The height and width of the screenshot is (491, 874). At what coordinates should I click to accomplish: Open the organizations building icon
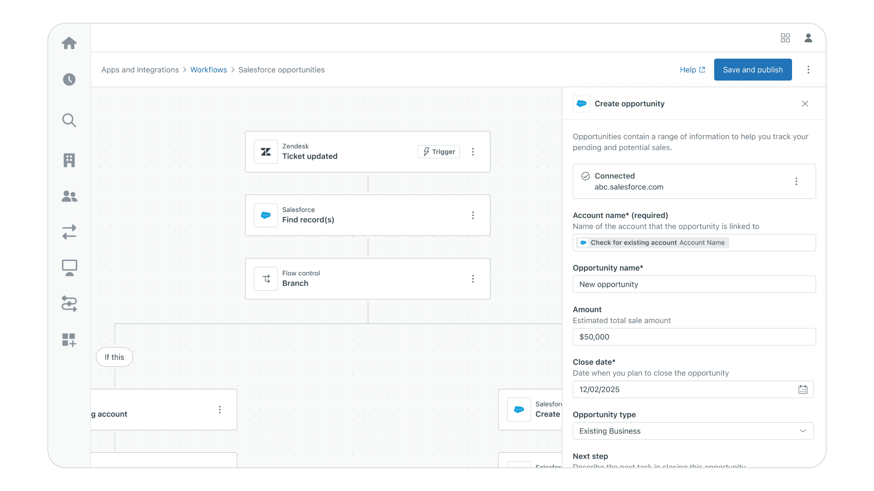coord(69,160)
